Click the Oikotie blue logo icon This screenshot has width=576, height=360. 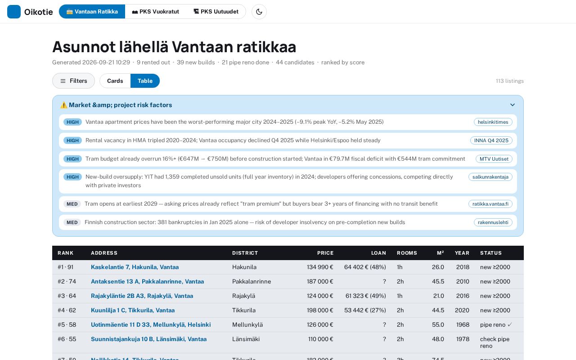click(x=14, y=12)
